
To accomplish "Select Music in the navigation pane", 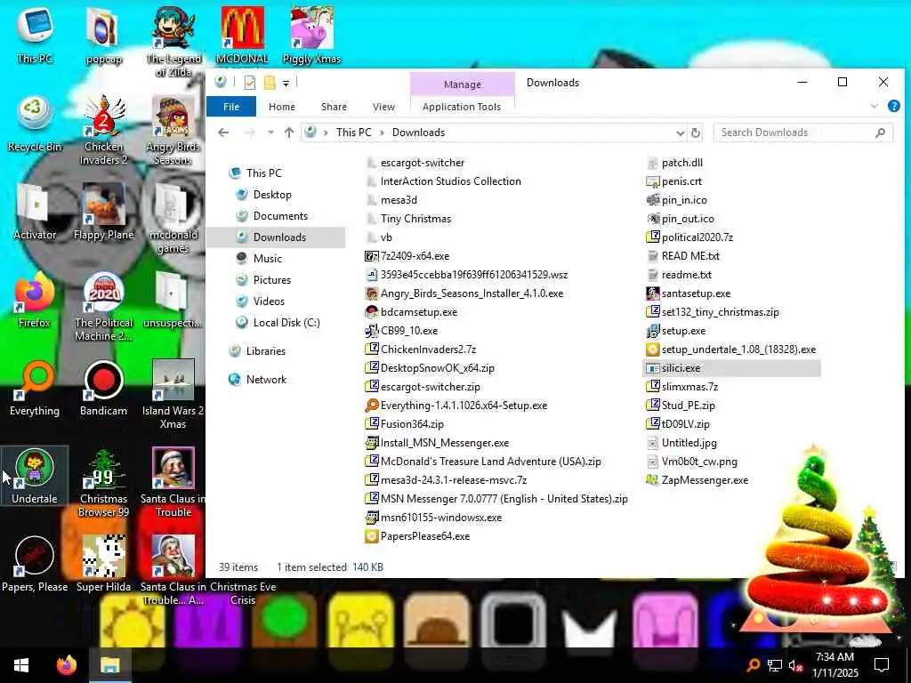I will click(267, 259).
